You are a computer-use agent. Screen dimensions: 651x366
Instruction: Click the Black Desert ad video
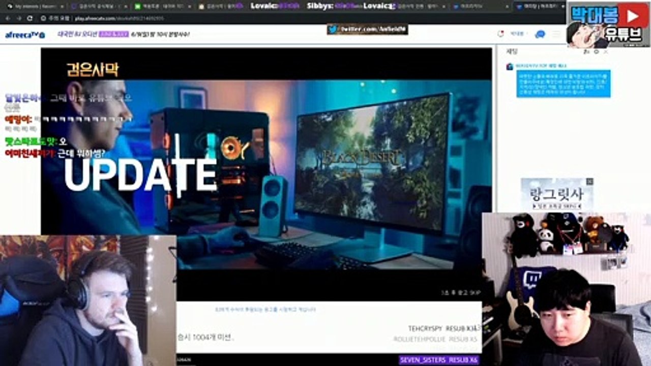[266, 174]
